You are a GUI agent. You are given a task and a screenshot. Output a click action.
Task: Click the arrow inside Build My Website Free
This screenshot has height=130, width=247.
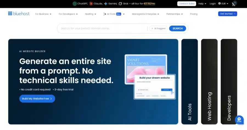point(51,99)
